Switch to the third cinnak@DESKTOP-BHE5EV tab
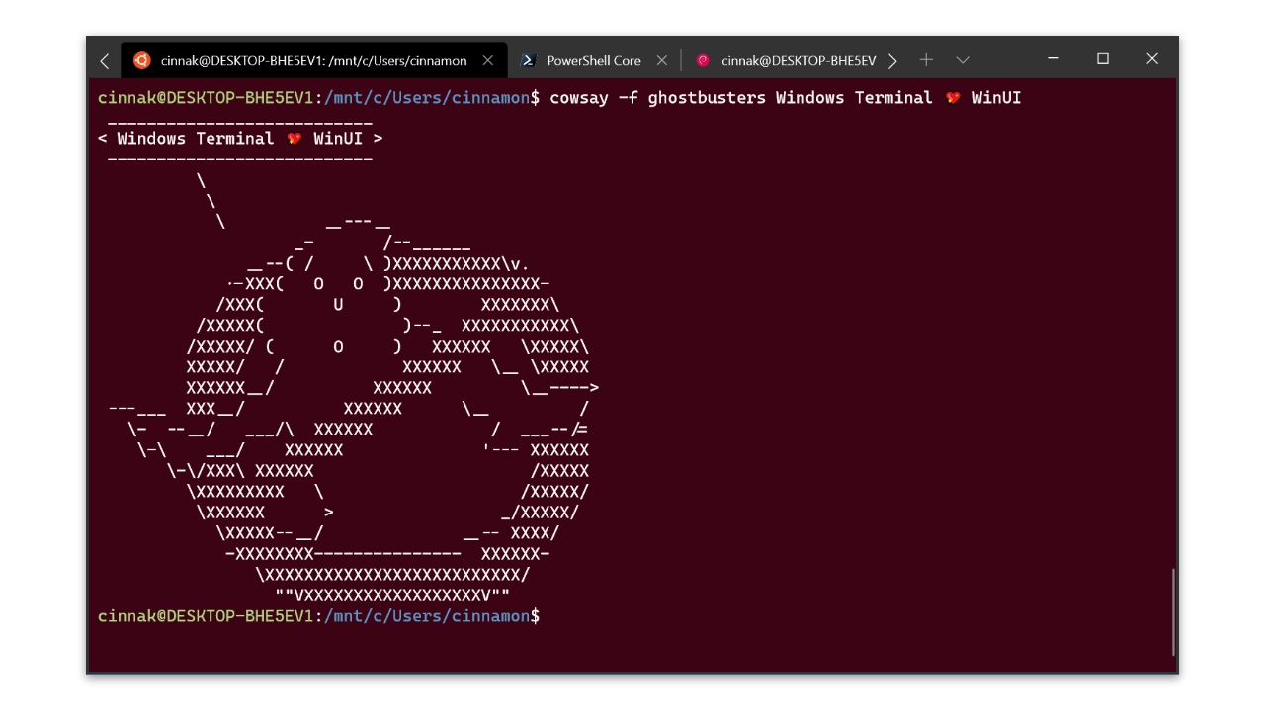Viewport: 1265px width, 711px height. click(798, 60)
